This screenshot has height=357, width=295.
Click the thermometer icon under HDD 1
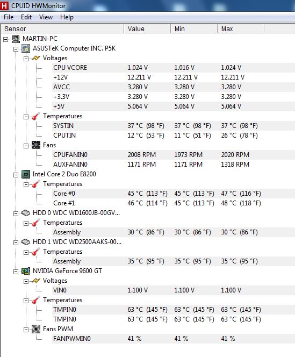[x=36, y=252]
